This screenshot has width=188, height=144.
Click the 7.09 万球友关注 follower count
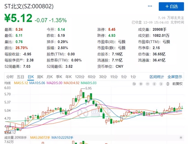click(x=171, y=18)
